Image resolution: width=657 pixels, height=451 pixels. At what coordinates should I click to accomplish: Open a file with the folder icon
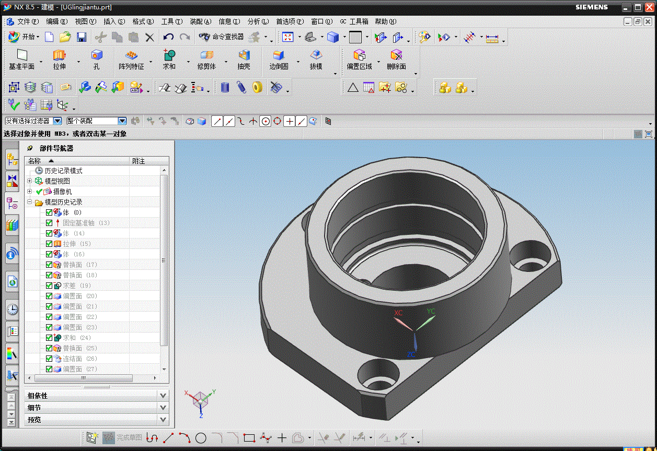65,37
